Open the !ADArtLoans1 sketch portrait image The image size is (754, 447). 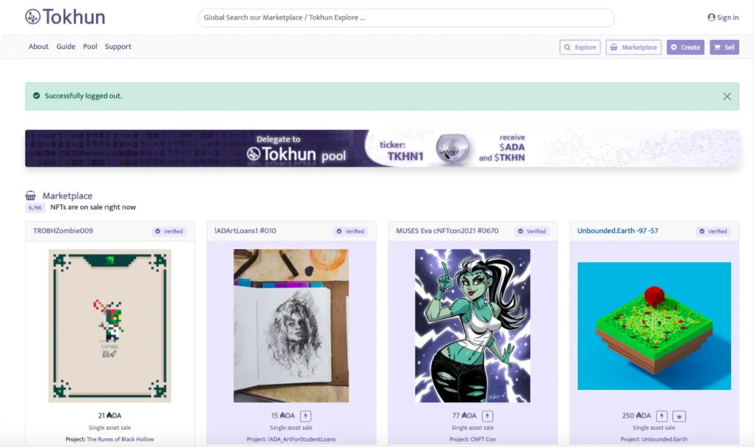(291, 326)
